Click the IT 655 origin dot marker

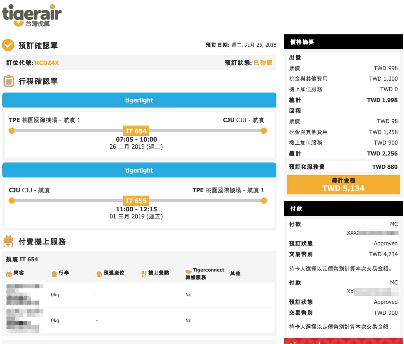(12, 200)
